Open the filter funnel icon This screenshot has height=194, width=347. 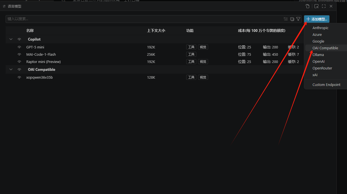tap(298, 19)
